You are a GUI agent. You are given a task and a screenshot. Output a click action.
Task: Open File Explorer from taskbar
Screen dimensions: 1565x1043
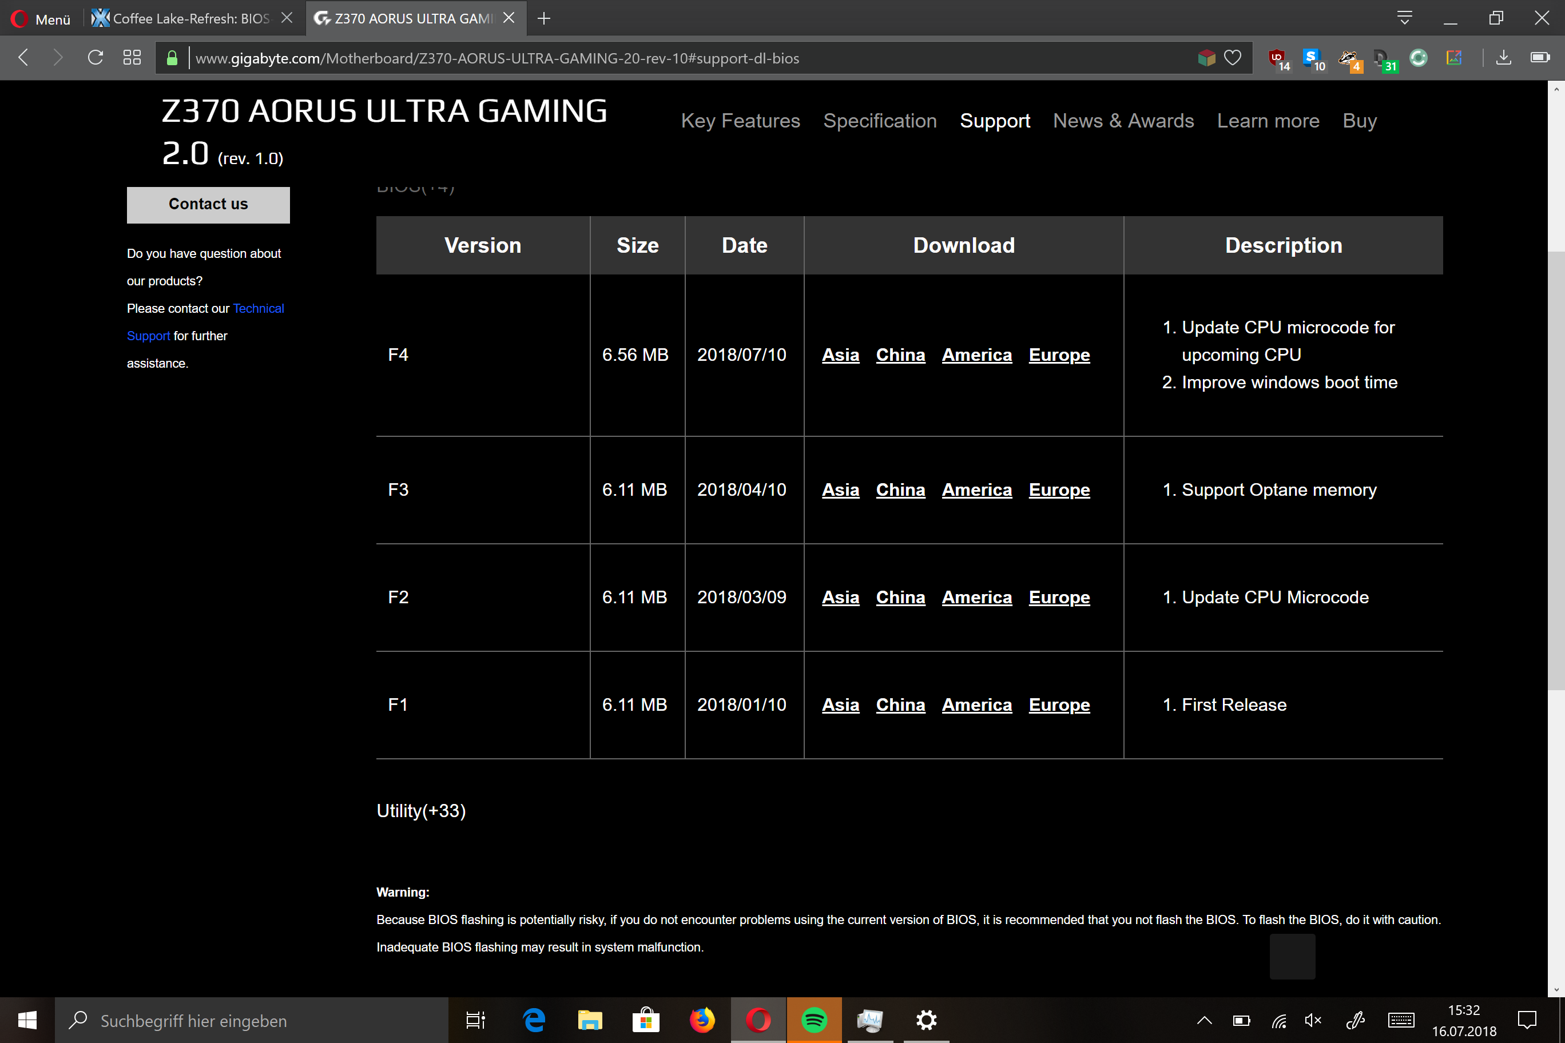click(x=590, y=1020)
